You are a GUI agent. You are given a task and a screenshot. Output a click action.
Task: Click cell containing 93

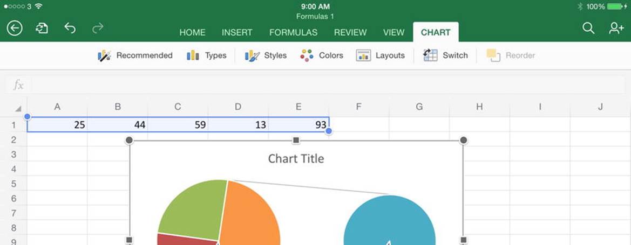coord(298,125)
